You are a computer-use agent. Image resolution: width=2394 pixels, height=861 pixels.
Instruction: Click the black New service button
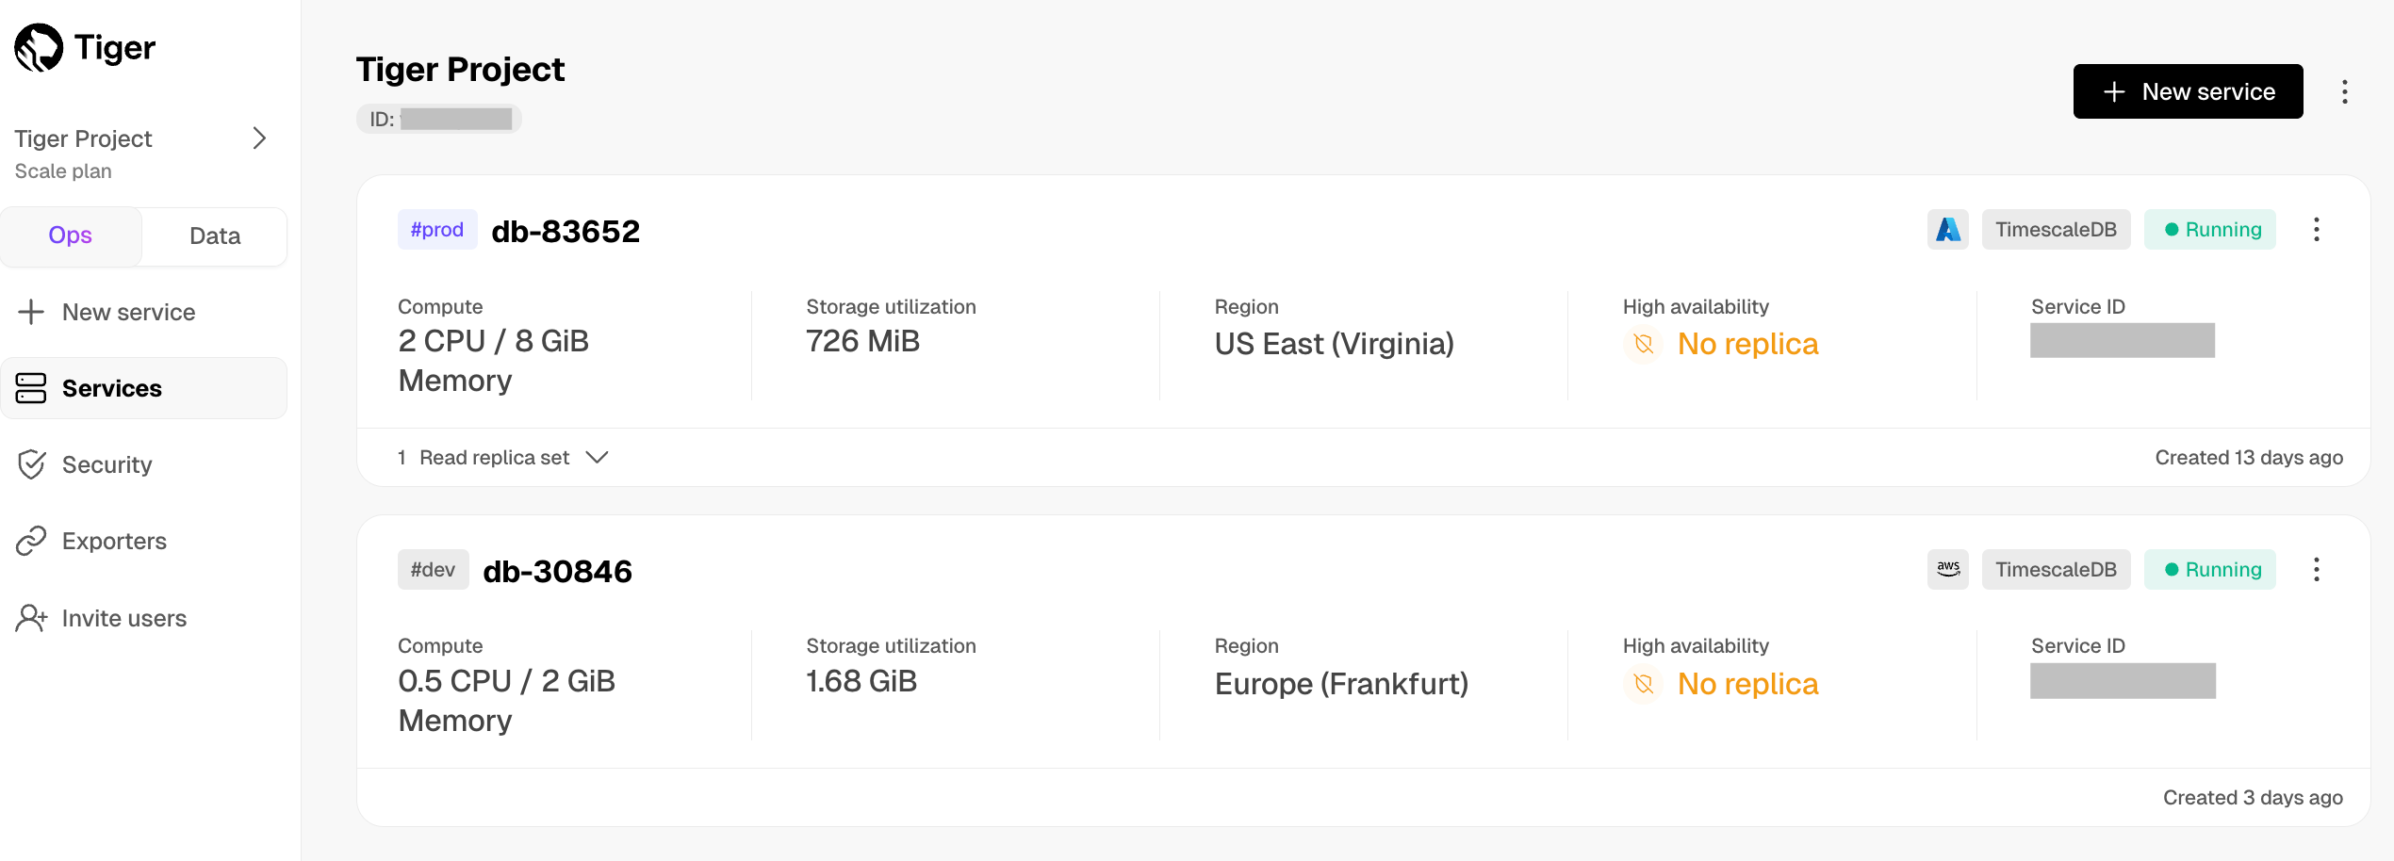pyautogui.click(x=2188, y=91)
